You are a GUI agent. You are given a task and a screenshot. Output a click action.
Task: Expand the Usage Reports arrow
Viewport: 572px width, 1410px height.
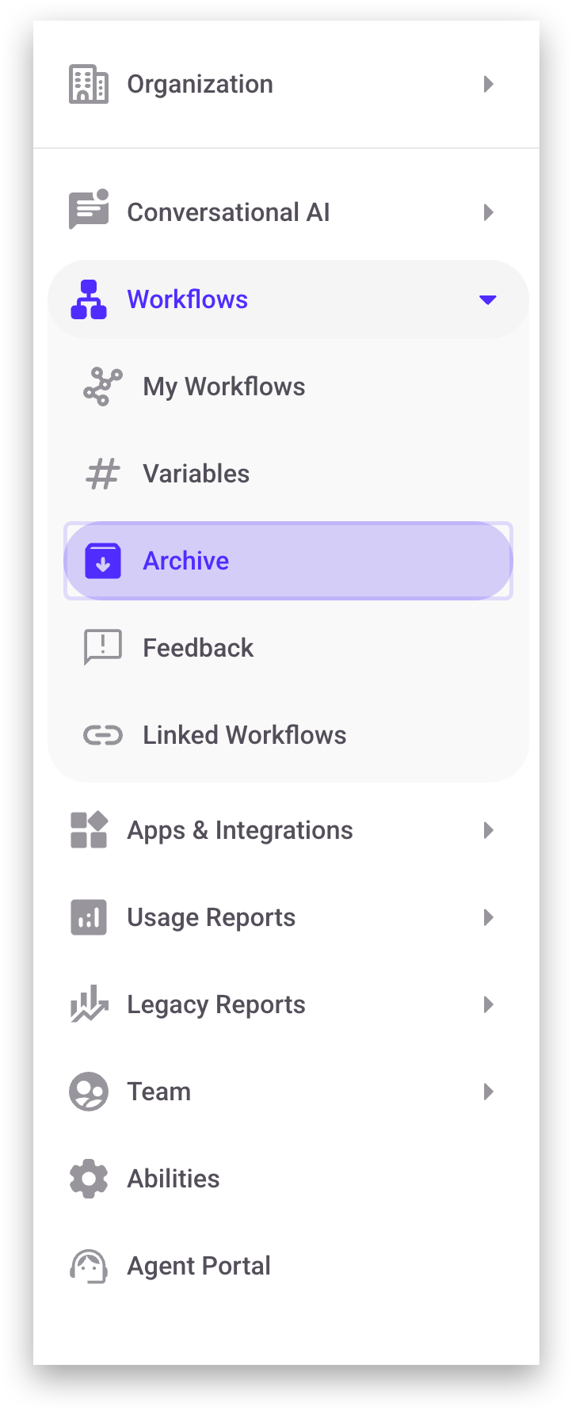click(489, 917)
